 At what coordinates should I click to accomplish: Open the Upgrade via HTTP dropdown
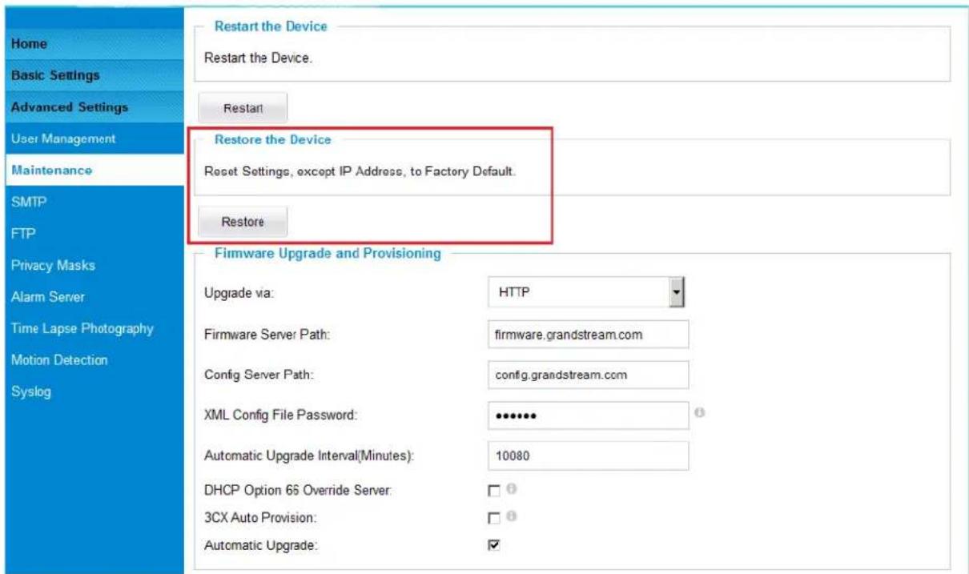588,294
